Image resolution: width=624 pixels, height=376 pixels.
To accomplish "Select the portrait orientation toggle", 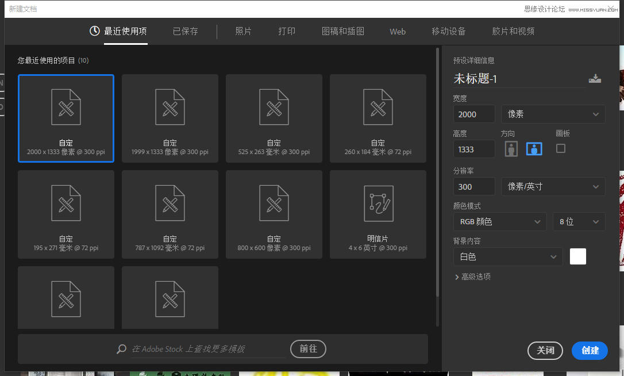I will point(511,148).
